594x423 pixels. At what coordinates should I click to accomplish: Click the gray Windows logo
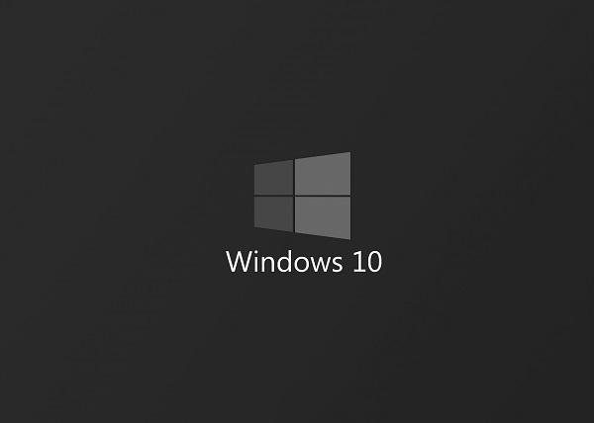click(302, 196)
